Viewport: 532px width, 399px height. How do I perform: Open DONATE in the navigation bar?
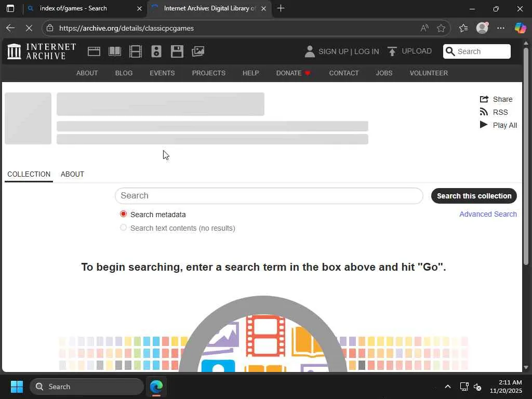293,73
